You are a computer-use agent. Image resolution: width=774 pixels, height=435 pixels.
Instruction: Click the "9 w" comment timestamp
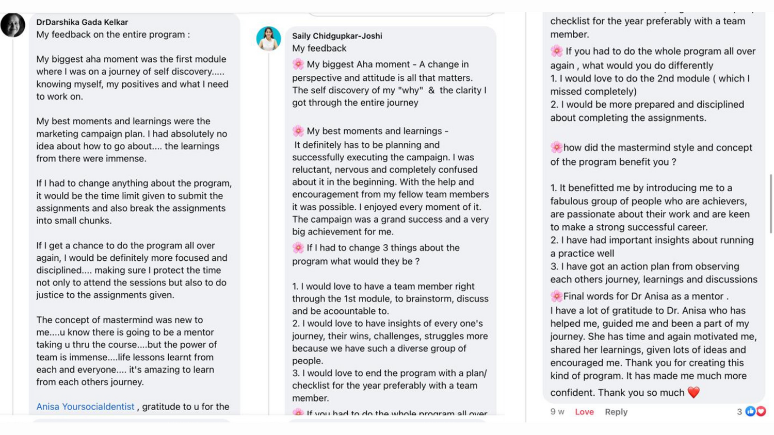(x=557, y=412)
